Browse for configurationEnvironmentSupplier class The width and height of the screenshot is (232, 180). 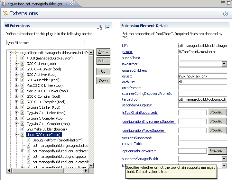click(x=217, y=122)
